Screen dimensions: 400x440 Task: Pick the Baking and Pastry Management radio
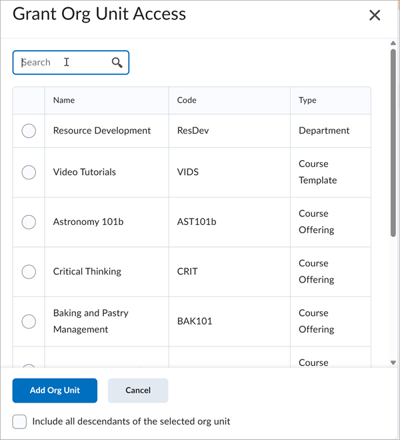pos(29,321)
